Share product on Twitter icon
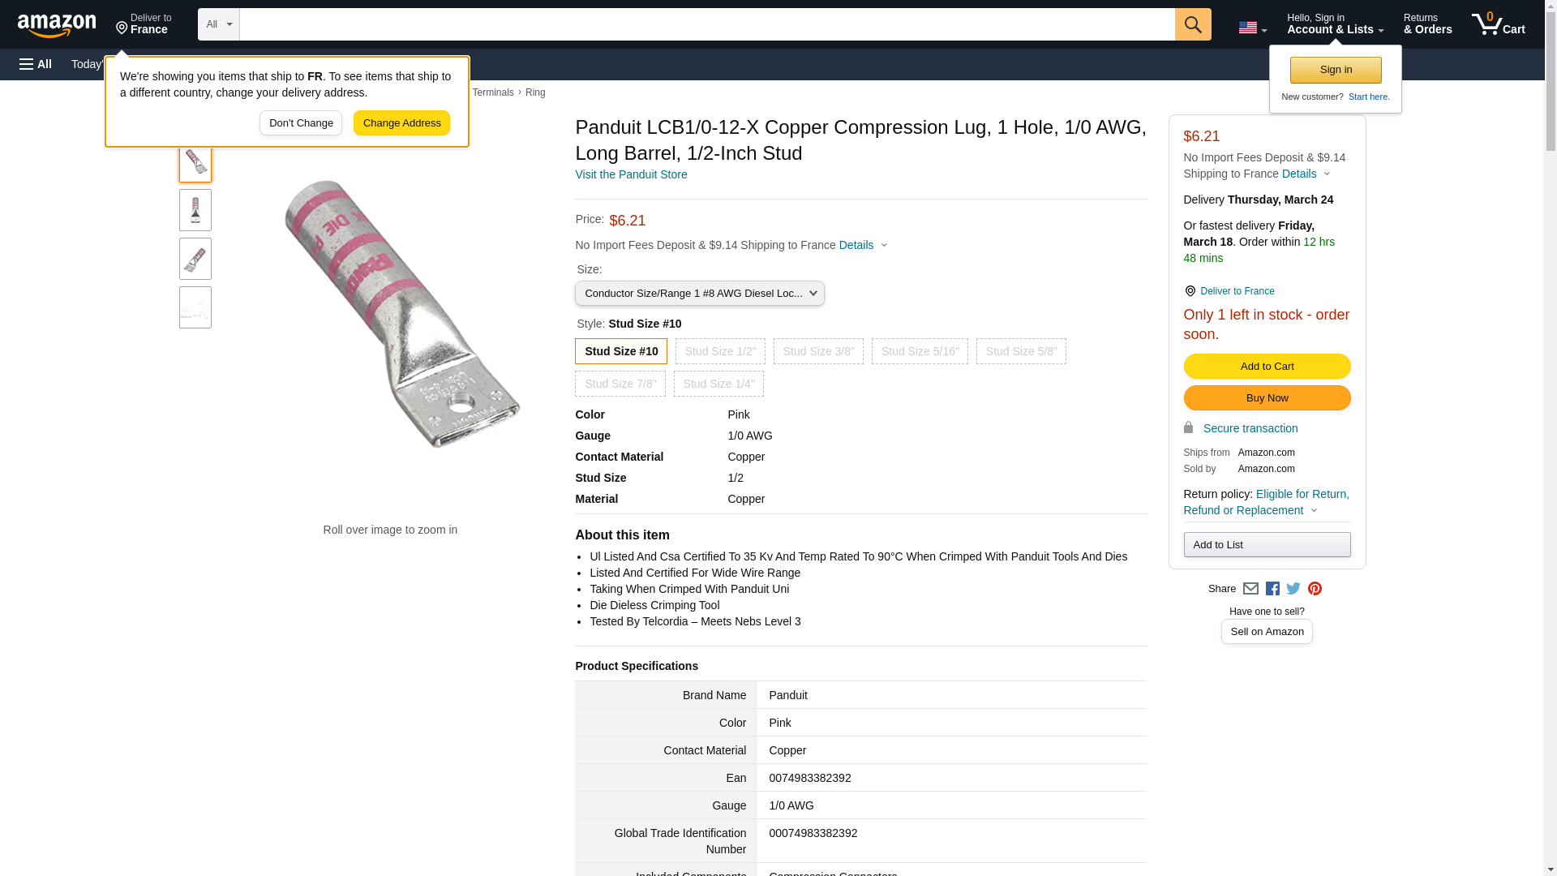Screen dimensions: 1557x876 (x=1293, y=589)
